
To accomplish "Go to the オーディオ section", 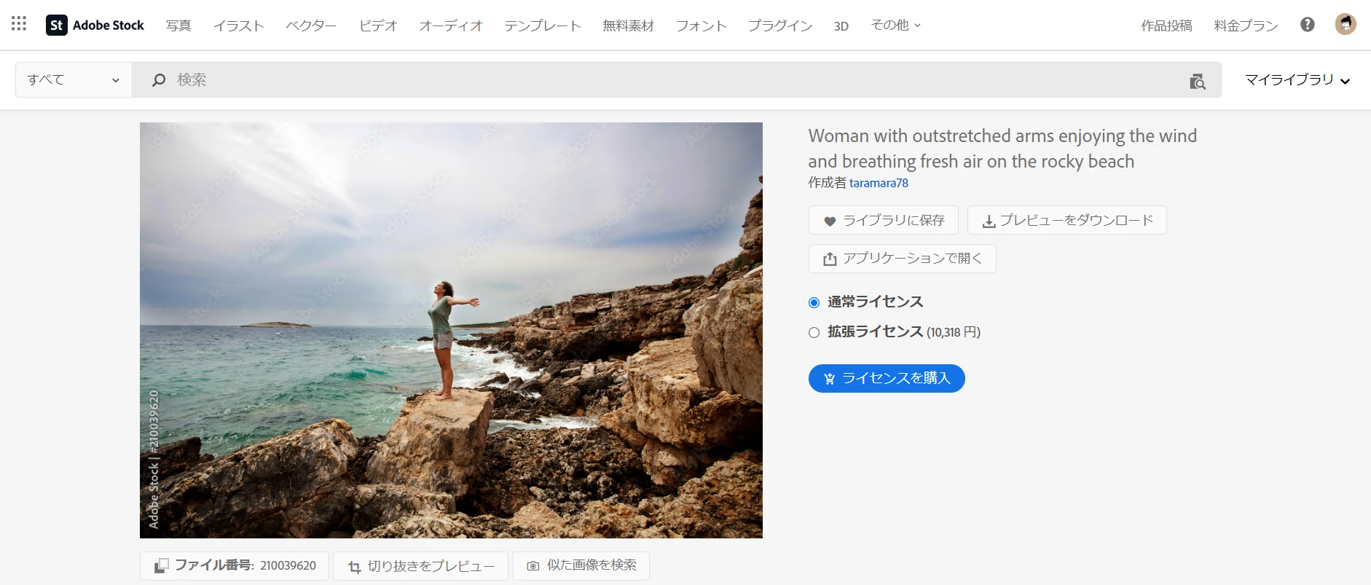I will coord(451,25).
